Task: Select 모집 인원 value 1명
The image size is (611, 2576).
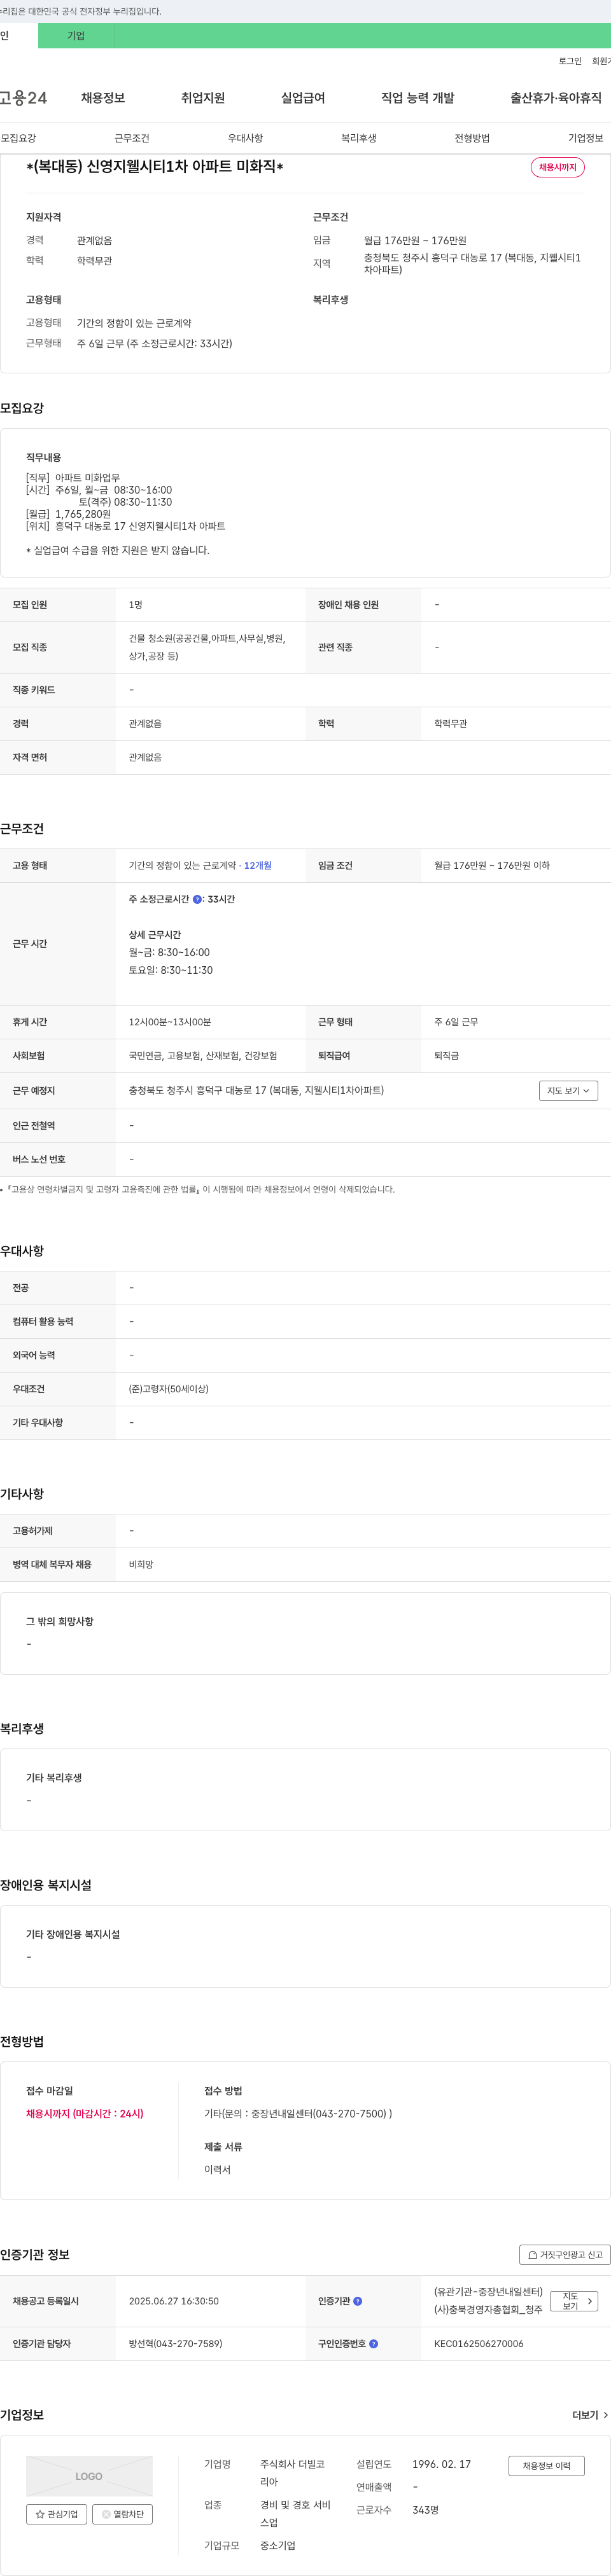Action: pos(136,605)
